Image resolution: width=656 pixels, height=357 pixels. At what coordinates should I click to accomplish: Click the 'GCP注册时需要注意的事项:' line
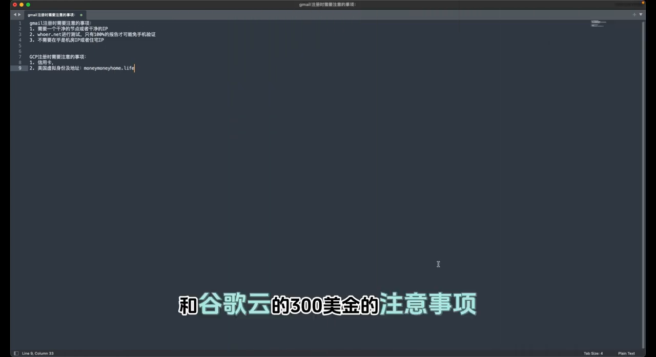(57, 57)
